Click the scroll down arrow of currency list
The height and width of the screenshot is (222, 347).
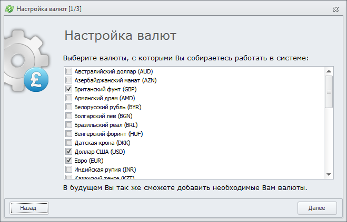329,174
